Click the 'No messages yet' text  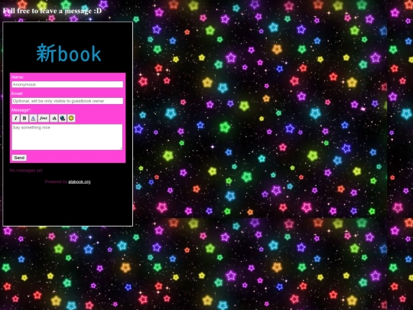pyautogui.click(x=26, y=171)
